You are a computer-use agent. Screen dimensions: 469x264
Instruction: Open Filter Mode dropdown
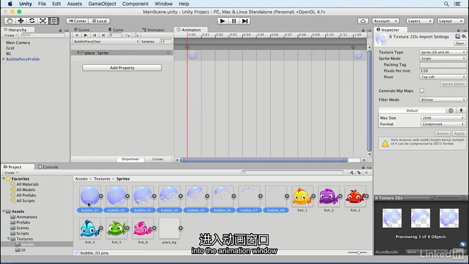pyautogui.click(x=443, y=99)
